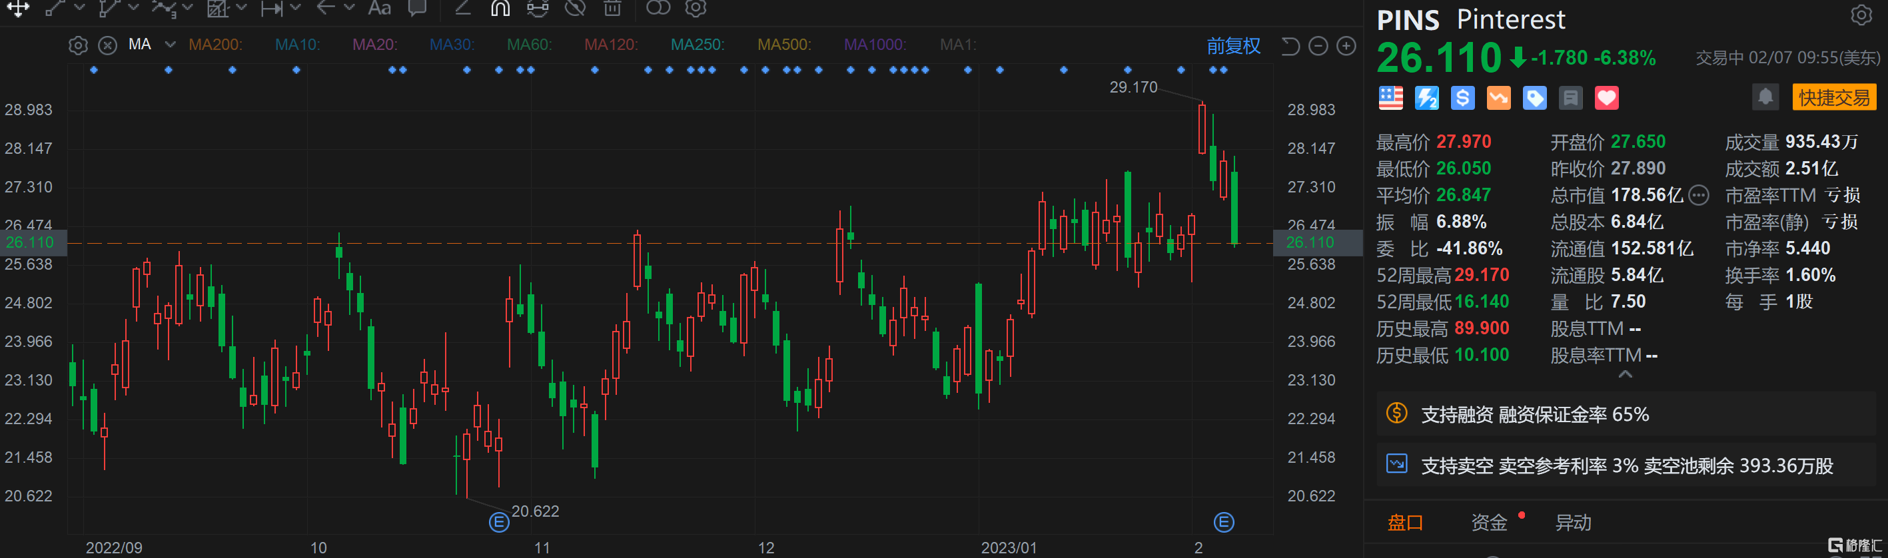Switch to the 盘口 tab
This screenshot has width=1888, height=558.
[1405, 523]
